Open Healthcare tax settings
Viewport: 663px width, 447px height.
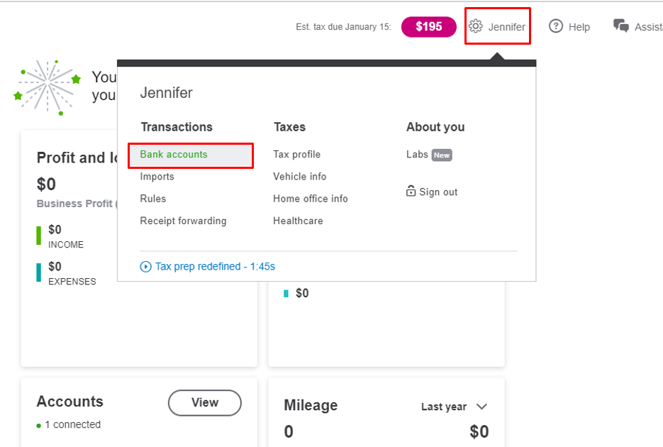[x=298, y=221]
